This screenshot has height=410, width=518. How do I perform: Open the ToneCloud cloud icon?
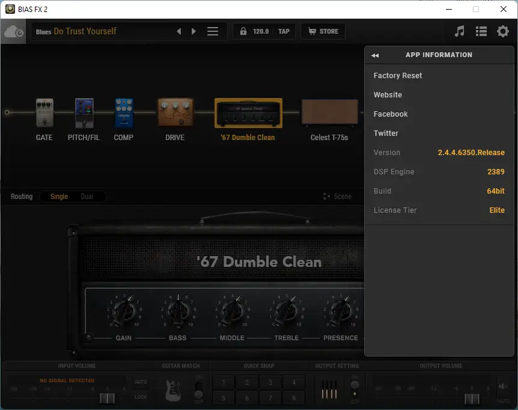pyautogui.click(x=13, y=32)
